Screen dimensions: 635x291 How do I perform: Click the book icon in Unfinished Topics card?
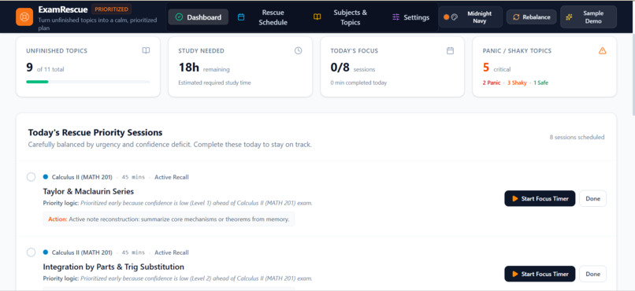(x=146, y=50)
